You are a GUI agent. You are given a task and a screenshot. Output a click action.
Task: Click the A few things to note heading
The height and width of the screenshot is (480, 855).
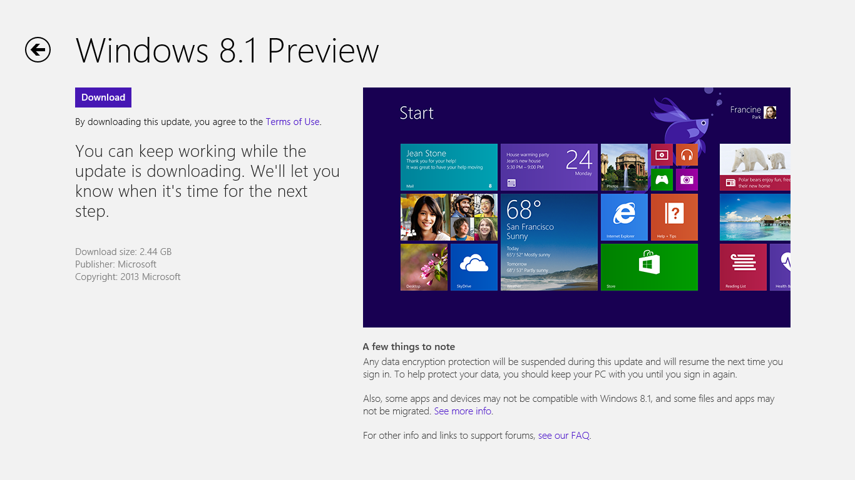[409, 347]
